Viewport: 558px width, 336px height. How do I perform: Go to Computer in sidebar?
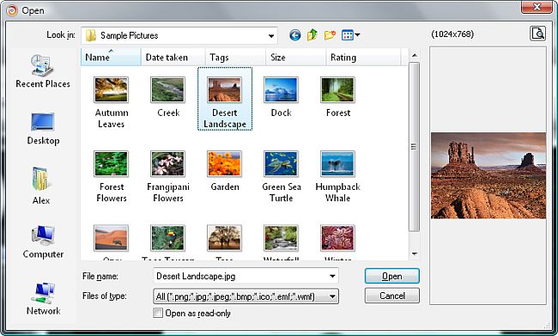coord(43,242)
